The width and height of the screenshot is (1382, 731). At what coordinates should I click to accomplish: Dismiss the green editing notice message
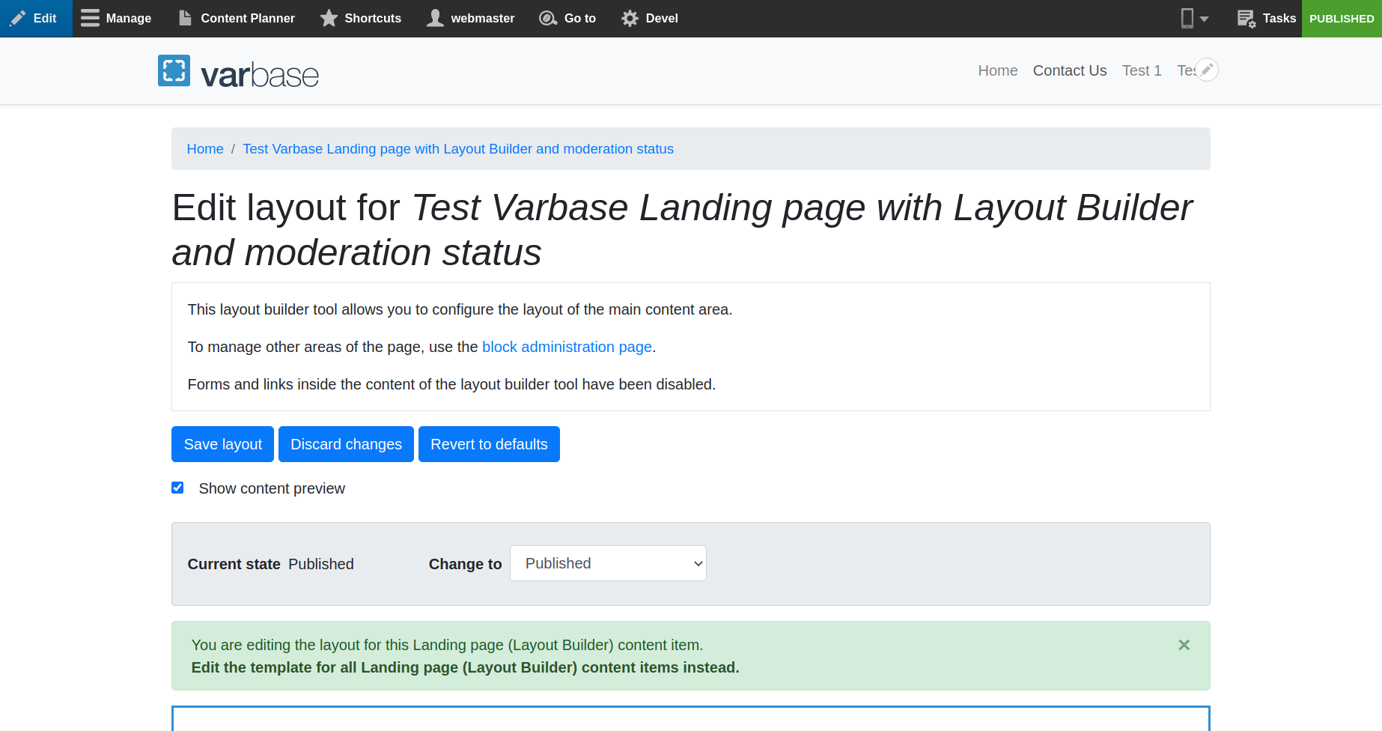[1184, 644]
